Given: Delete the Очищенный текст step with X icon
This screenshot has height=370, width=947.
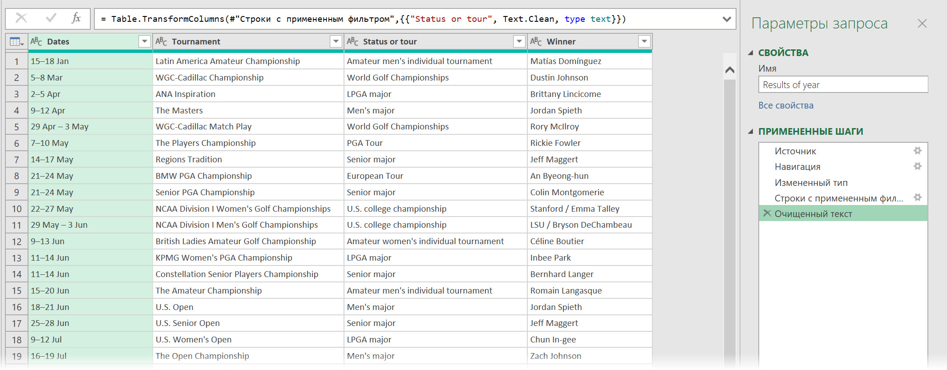Looking at the screenshot, I should (767, 213).
